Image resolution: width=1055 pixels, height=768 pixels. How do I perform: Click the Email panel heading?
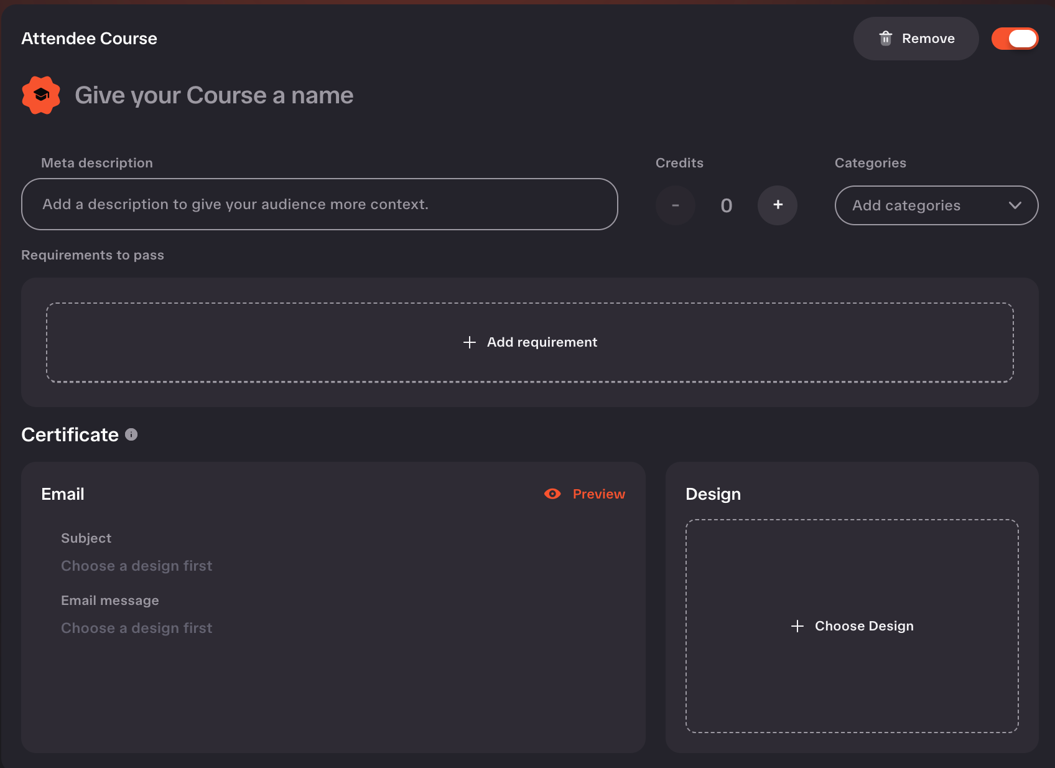pos(63,494)
